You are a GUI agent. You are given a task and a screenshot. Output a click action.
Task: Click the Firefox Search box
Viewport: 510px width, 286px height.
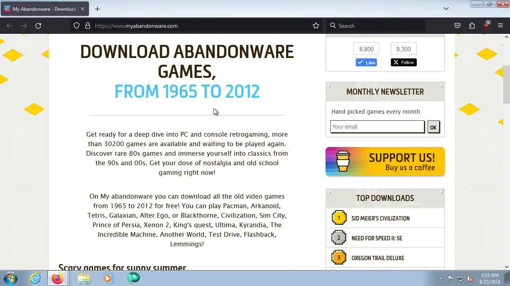[377, 26]
